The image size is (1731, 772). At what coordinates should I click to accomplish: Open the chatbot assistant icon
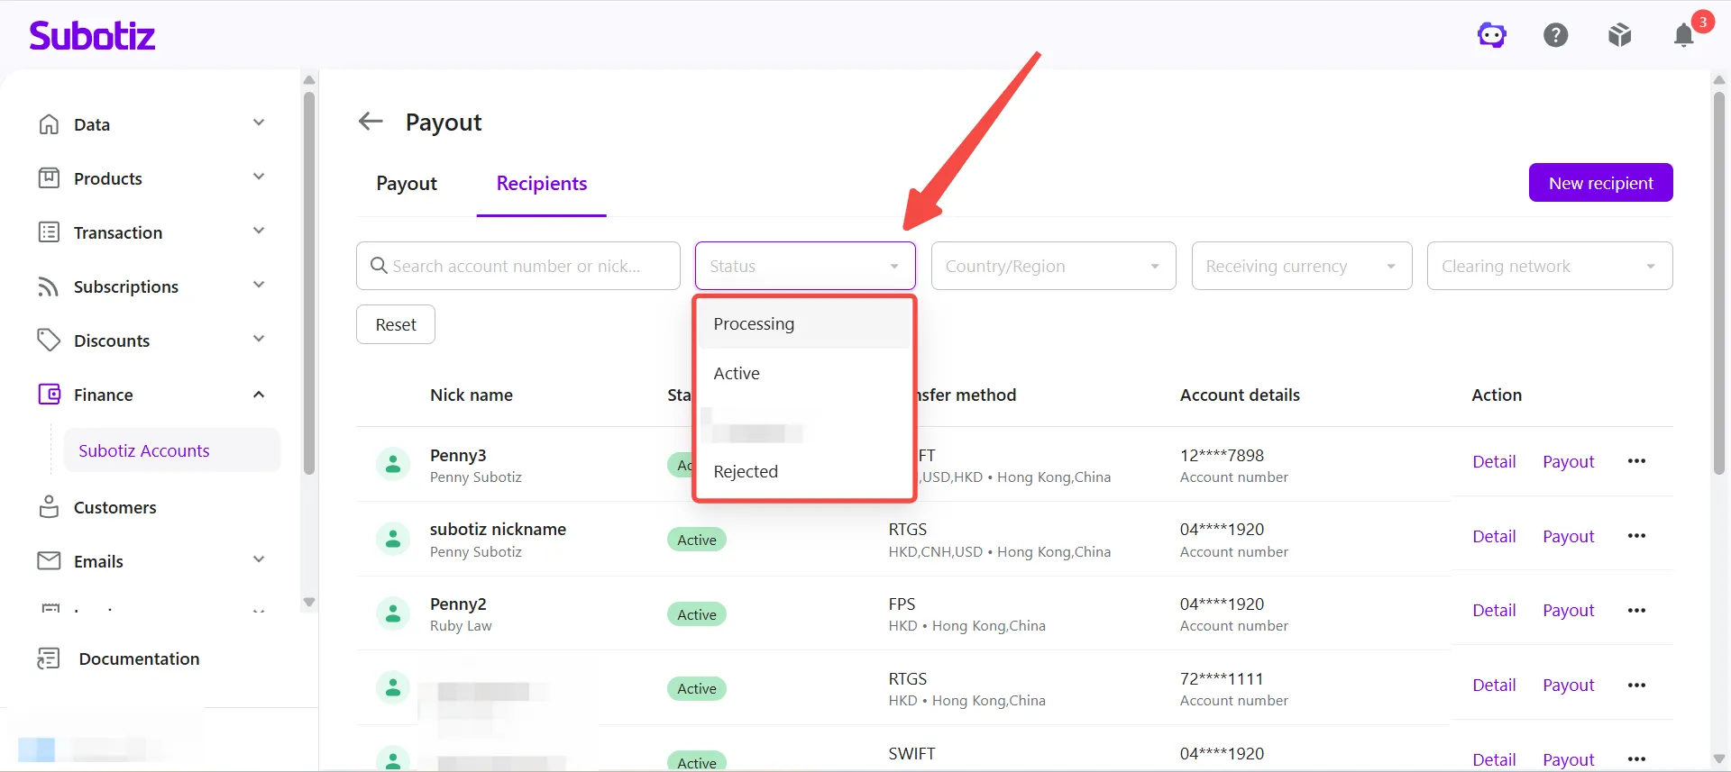click(1492, 35)
